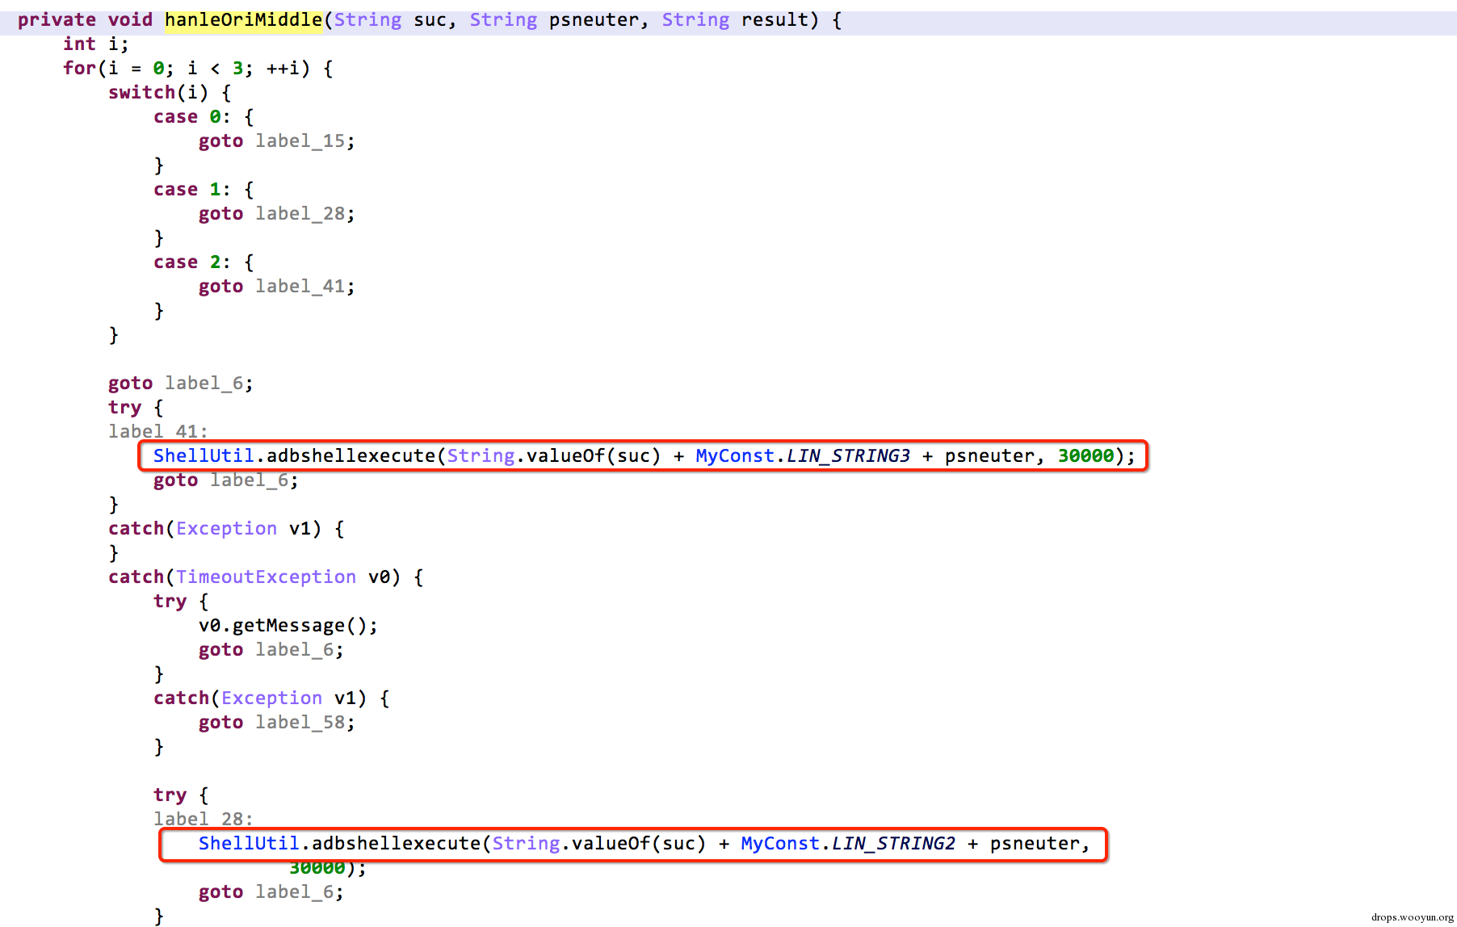The width and height of the screenshot is (1457, 927).
Task: Click the 'result' parameter name
Action: [775, 20]
